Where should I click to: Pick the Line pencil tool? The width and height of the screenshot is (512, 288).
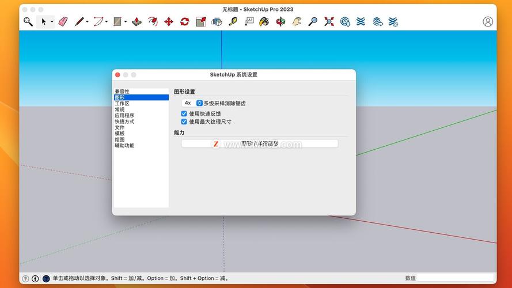79,22
